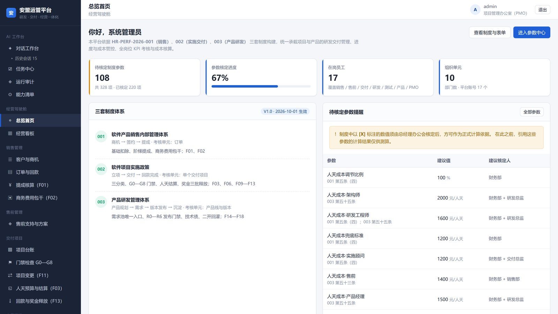
Task: Select the 003 产品研发管理体系 row
Action: click(x=202, y=208)
